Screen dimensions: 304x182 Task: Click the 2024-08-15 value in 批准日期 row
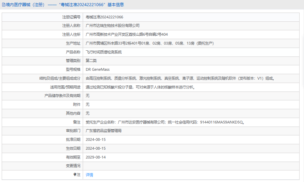(x=96, y=139)
